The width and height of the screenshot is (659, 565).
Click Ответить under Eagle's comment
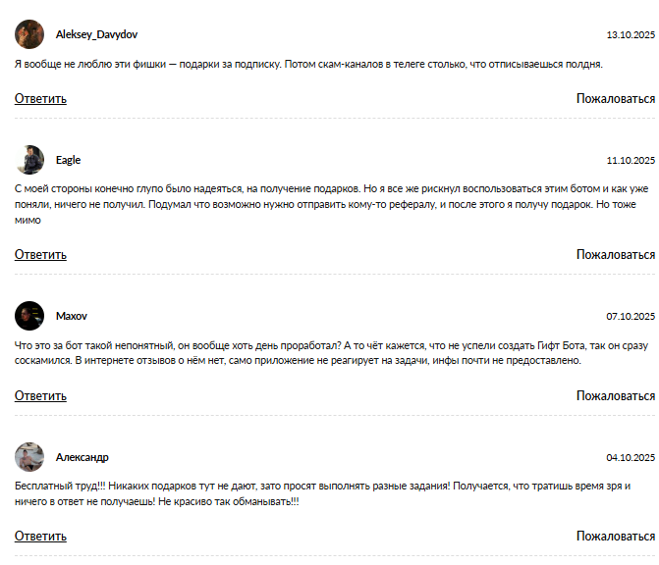point(40,255)
